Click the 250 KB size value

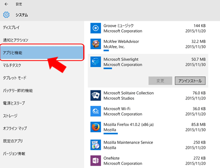200,143
